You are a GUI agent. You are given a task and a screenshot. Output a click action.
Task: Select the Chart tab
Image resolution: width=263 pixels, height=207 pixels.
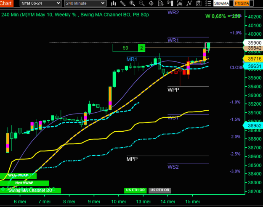point(6,3)
